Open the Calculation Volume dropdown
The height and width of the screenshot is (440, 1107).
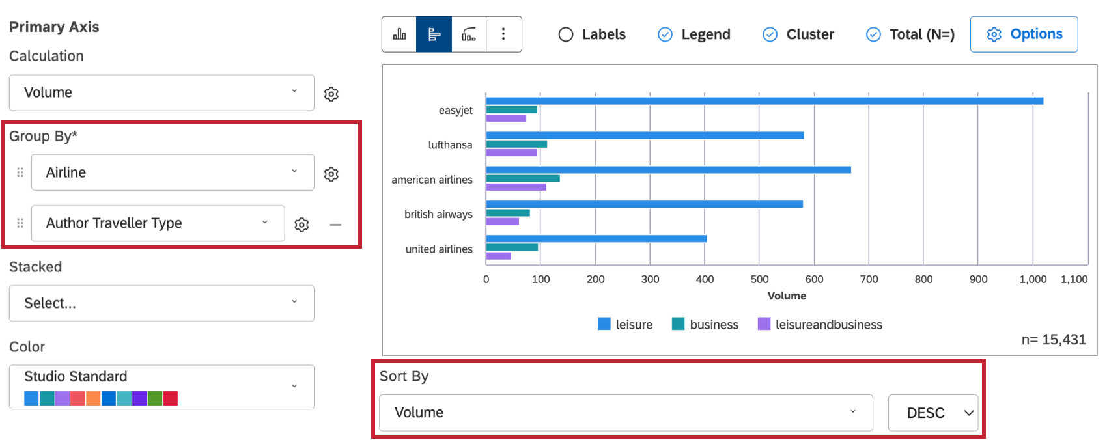[161, 92]
